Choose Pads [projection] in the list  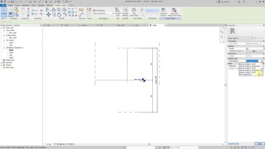[246, 74]
